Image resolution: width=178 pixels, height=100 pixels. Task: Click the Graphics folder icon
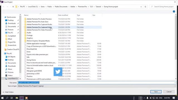[25, 38]
